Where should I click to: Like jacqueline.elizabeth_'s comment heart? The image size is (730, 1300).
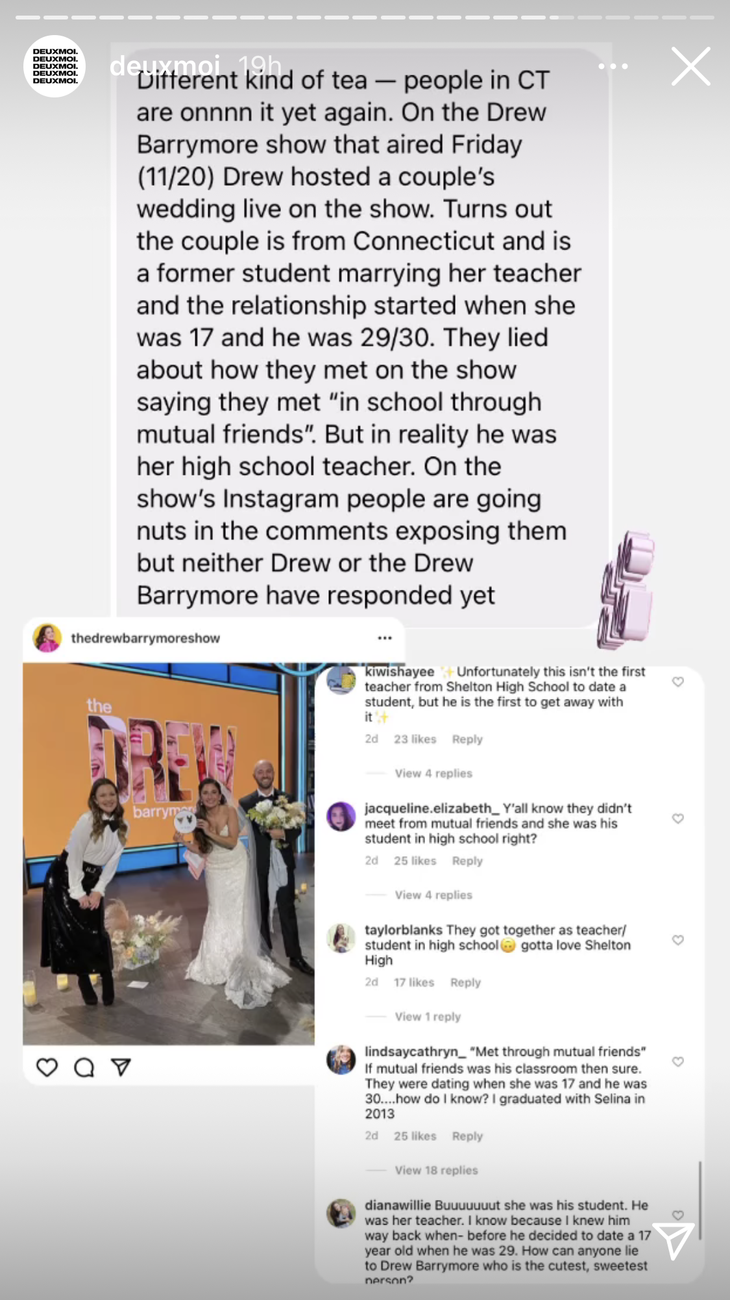[678, 819]
